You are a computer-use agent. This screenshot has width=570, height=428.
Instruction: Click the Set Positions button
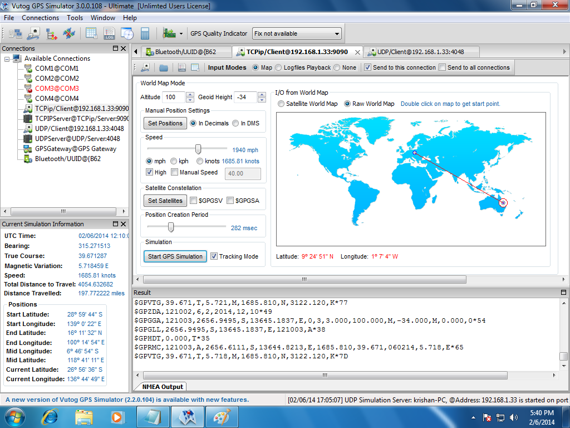(x=165, y=123)
